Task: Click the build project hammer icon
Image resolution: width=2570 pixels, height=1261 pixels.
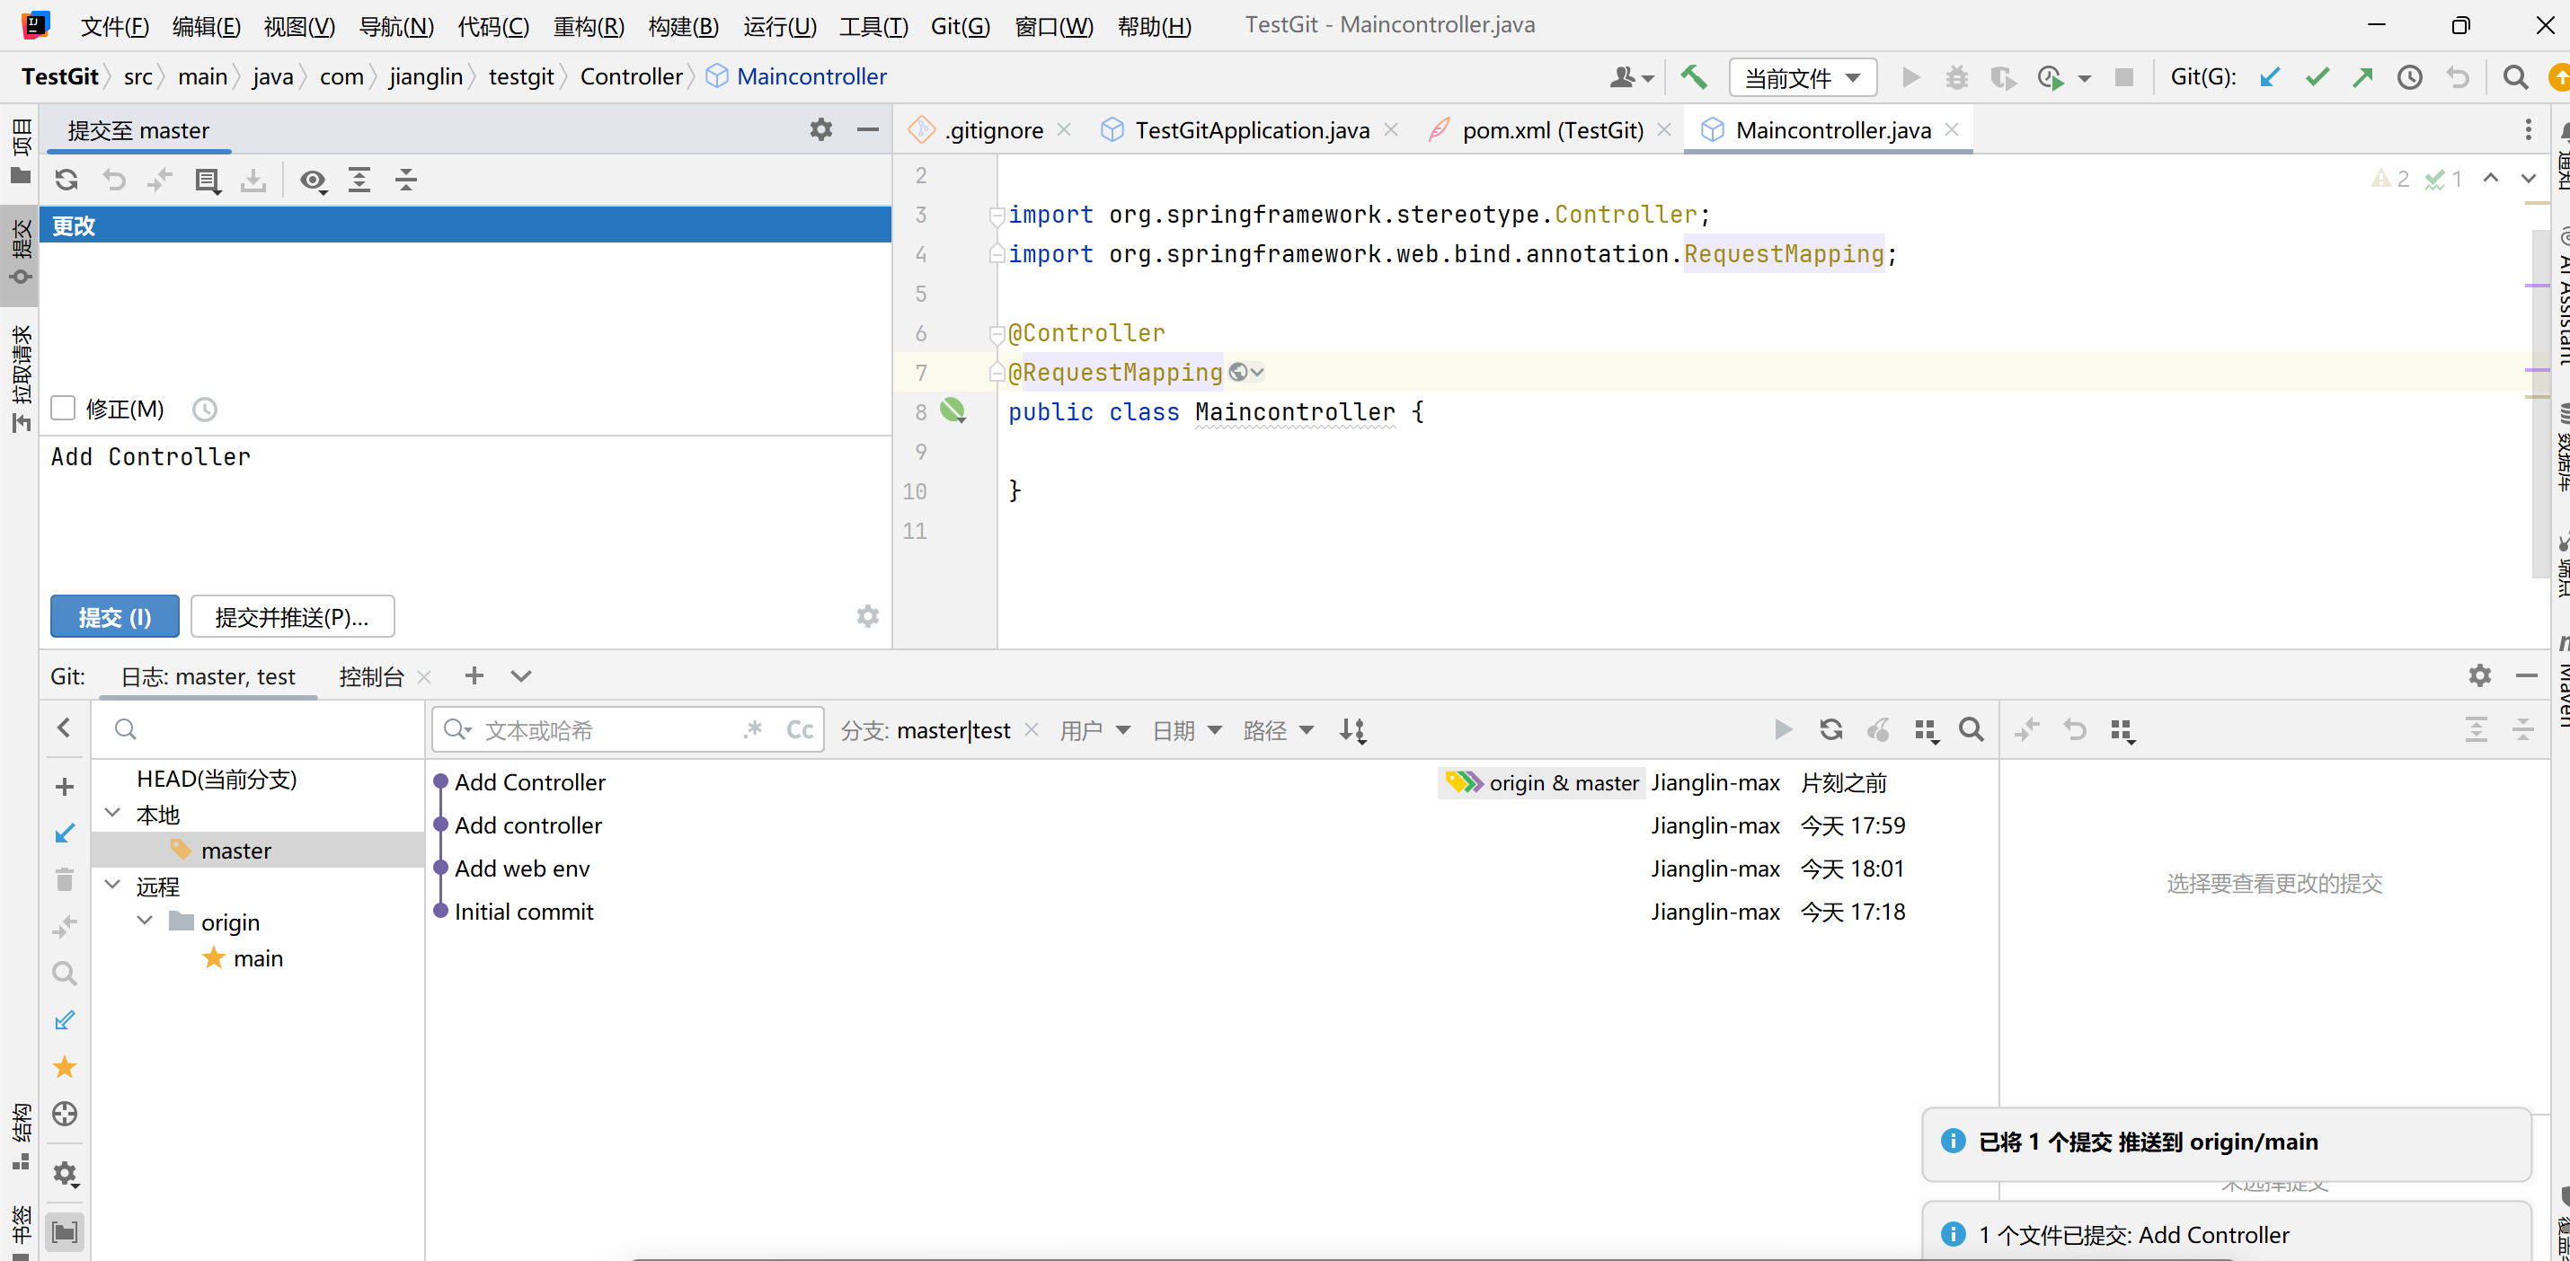Action: pos(1693,76)
